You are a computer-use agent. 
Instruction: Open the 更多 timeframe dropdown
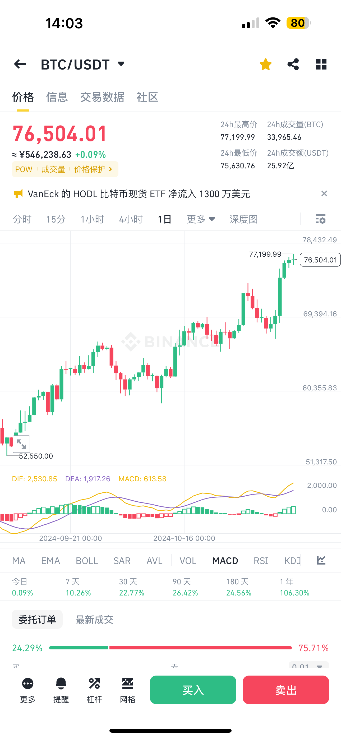(201, 219)
